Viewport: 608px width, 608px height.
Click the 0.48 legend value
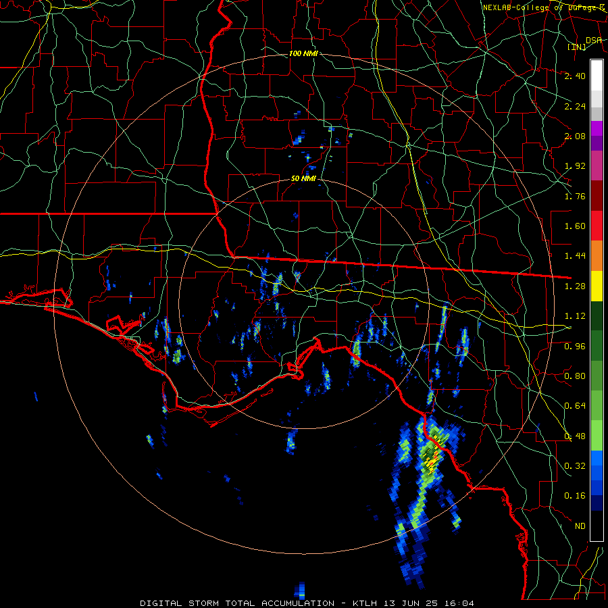(x=575, y=436)
